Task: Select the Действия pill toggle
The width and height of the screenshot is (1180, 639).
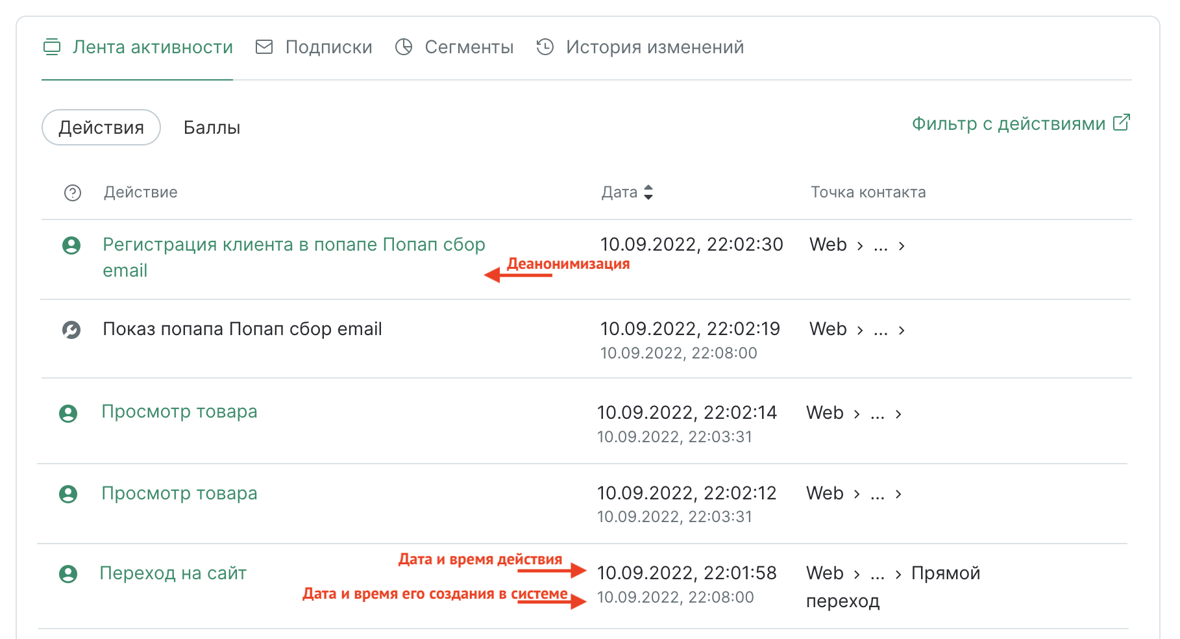Action: click(101, 127)
